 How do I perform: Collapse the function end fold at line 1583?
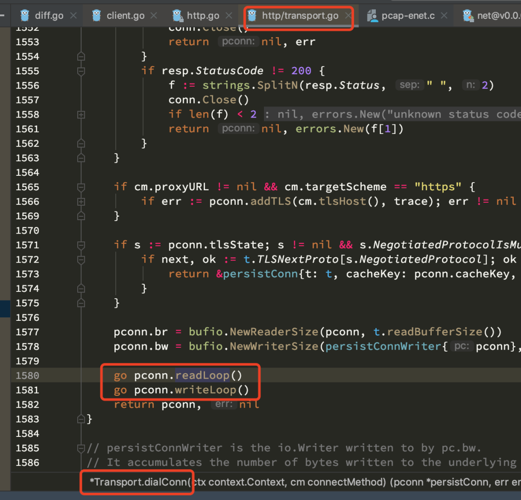[x=81, y=420]
